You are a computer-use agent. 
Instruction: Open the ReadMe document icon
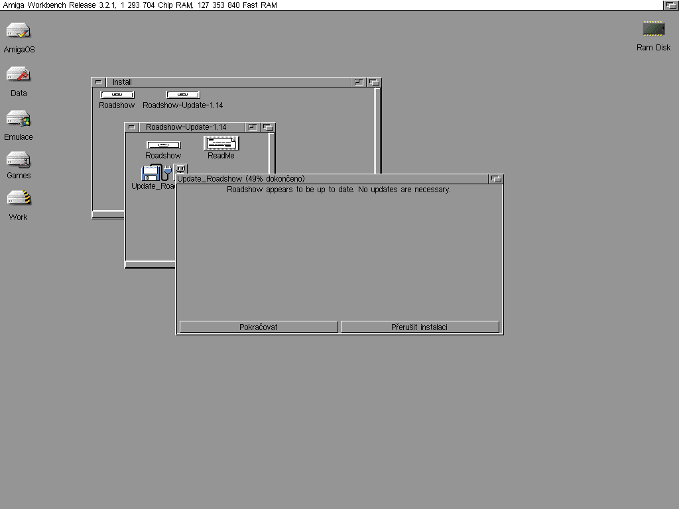pos(221,144)
